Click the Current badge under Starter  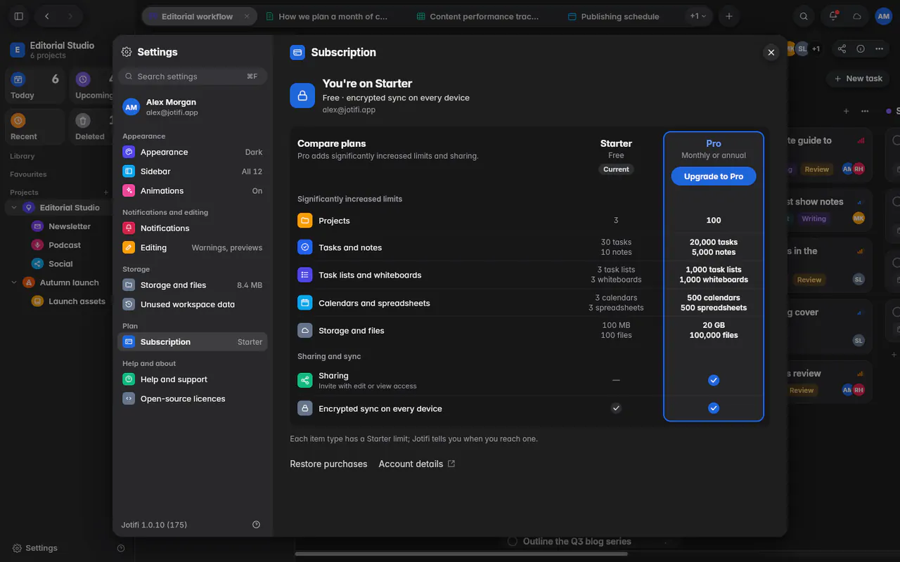pos(616,169)
